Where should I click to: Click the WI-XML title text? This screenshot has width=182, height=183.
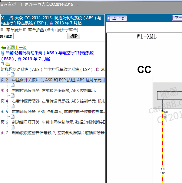(147, 36)
